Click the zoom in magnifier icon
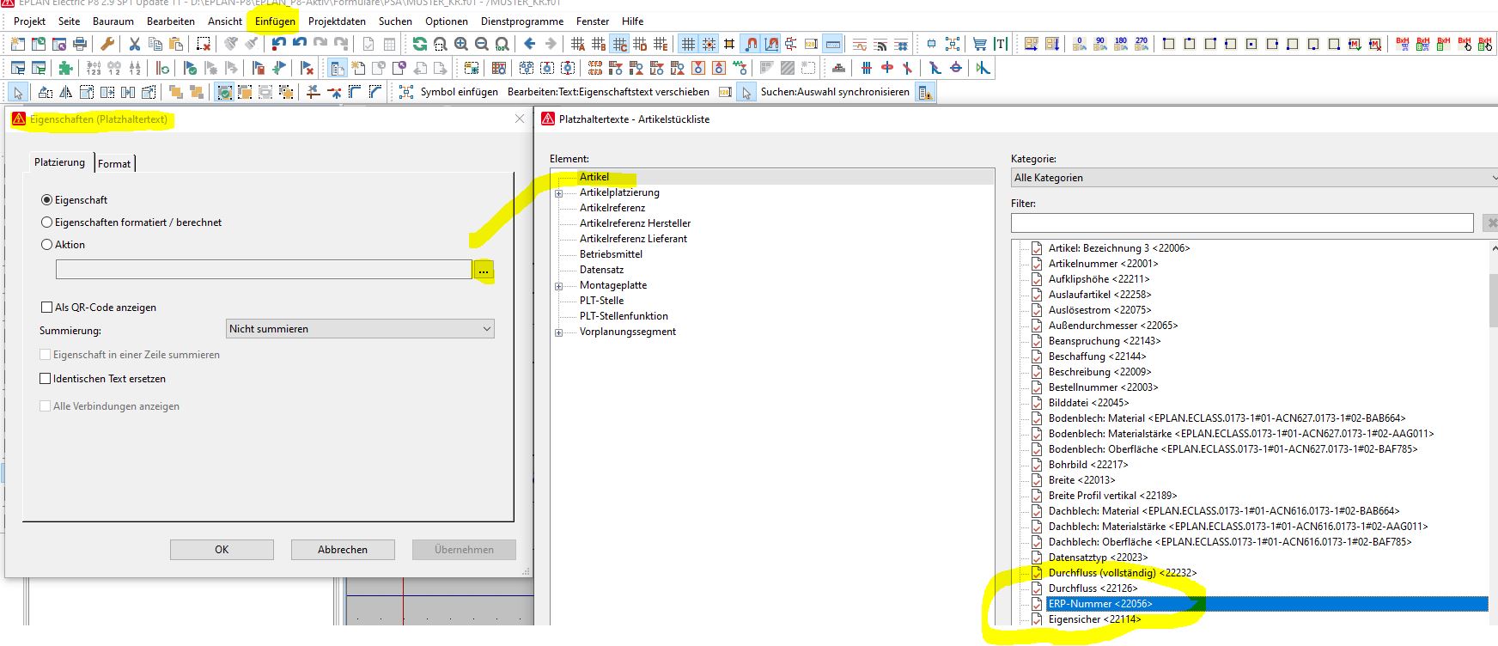The image size is (1498, 646). coord(461,44)
